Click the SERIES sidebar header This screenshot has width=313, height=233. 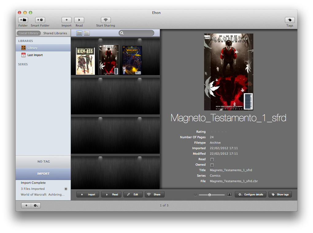(23, 64)
